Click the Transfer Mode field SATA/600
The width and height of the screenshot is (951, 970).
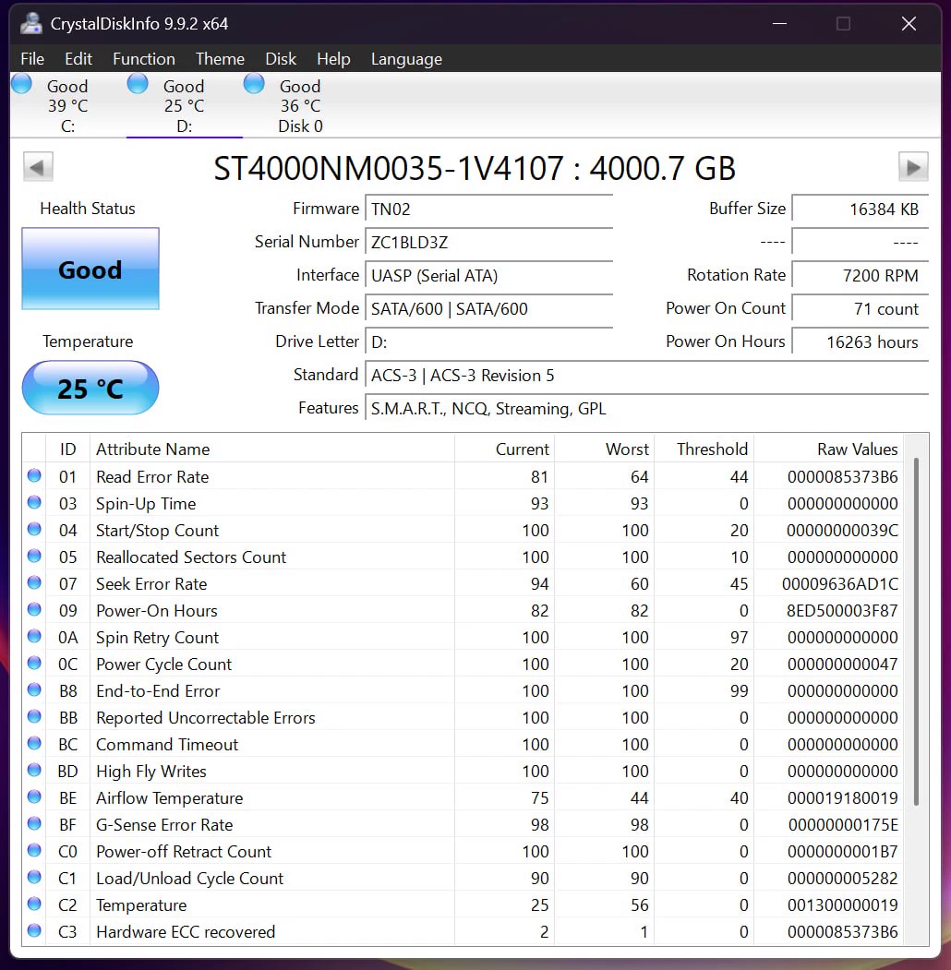(488, 308)
